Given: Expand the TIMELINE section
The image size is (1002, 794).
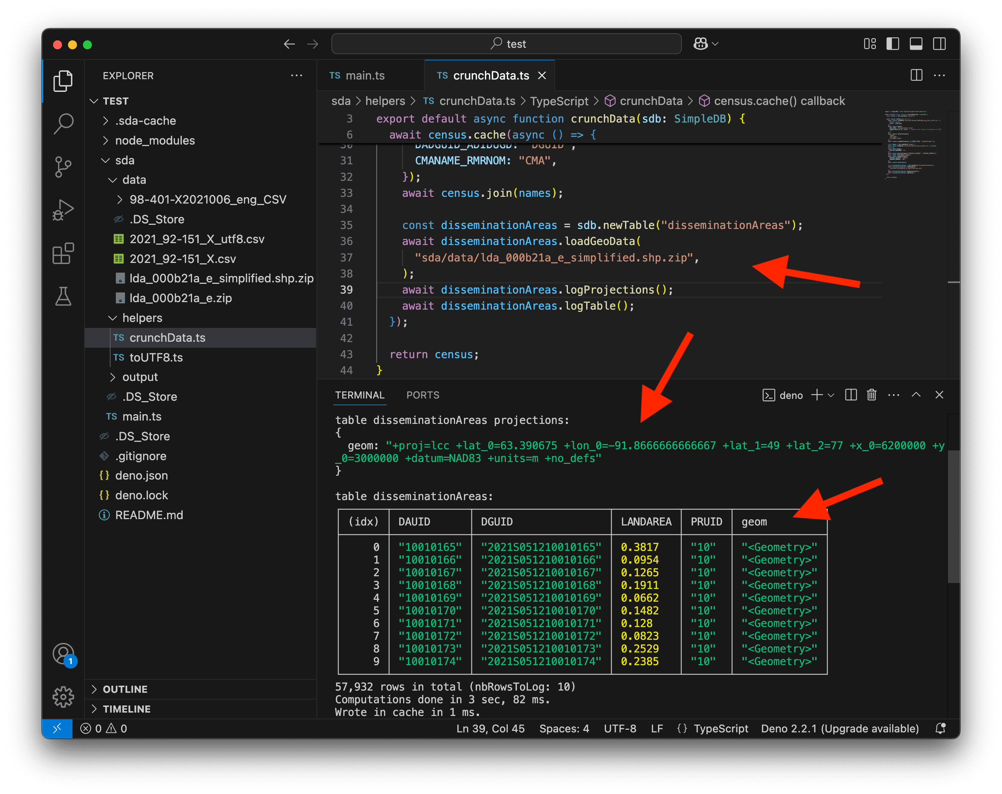Looking at the screenshot, I should 201,709.
